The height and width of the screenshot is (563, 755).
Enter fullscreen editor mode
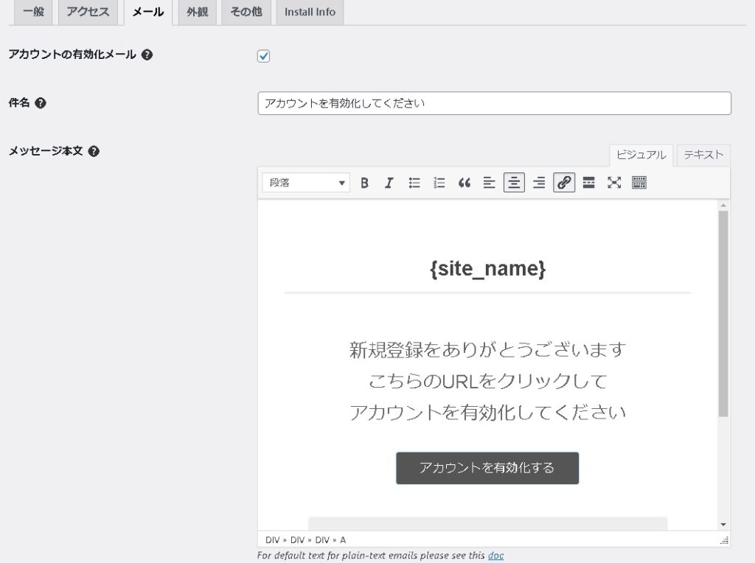click(x=614, y=183)
